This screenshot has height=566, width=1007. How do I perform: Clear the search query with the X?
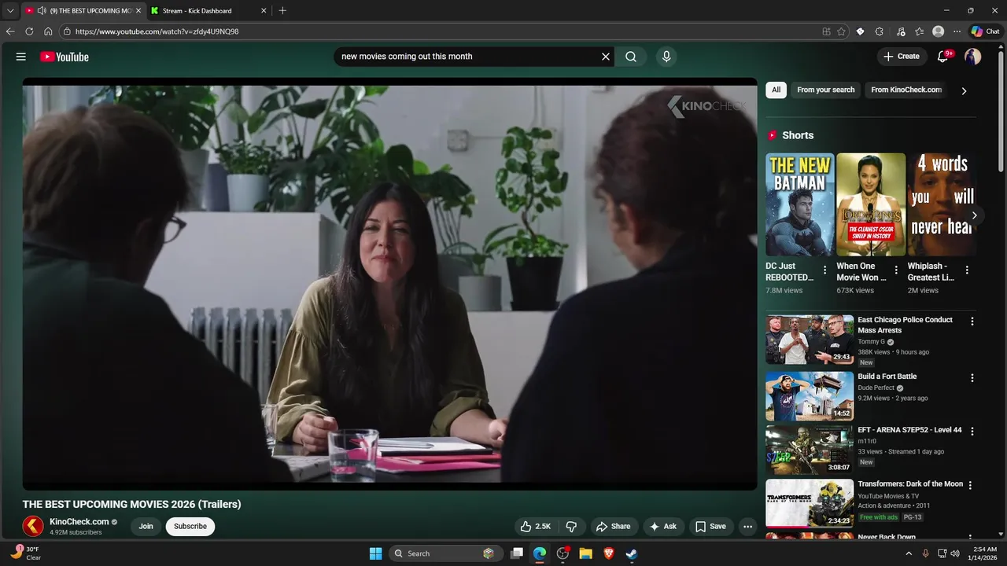pyautogui.click(x=606, y=57)
